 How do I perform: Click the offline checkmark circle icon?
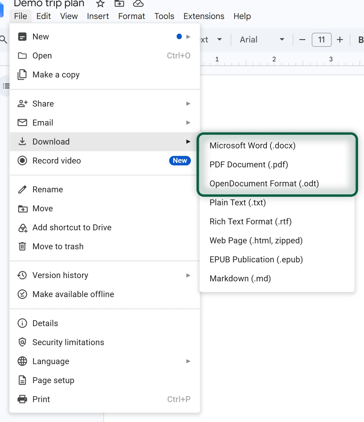pos(22,294)
